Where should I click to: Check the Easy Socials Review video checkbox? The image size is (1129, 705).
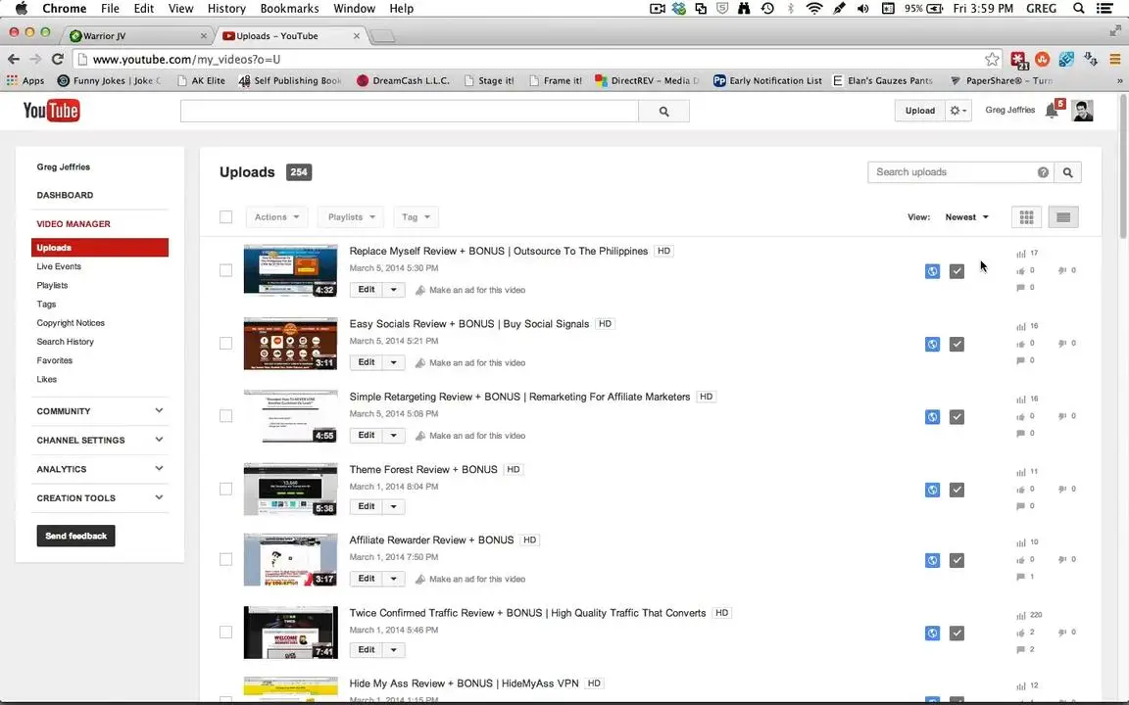pos(226,343)
